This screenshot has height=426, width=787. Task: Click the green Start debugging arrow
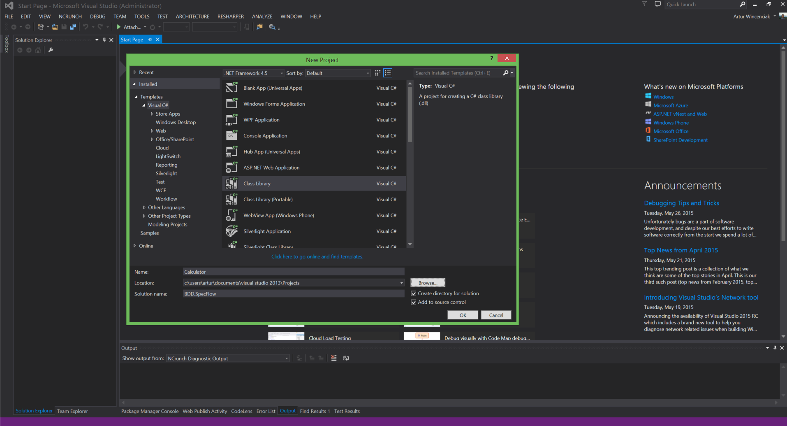coord(118,27)
